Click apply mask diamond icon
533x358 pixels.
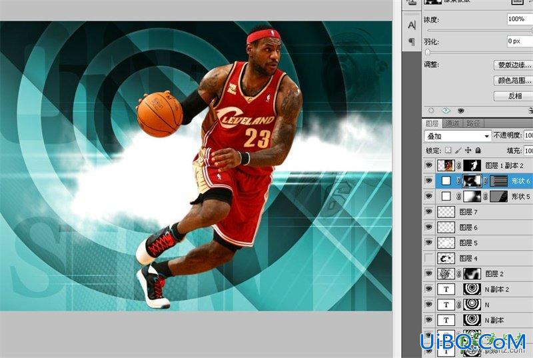(446, 111)
